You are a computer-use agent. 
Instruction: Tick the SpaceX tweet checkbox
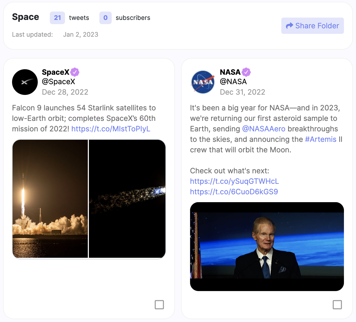click(x=159, y=305)
